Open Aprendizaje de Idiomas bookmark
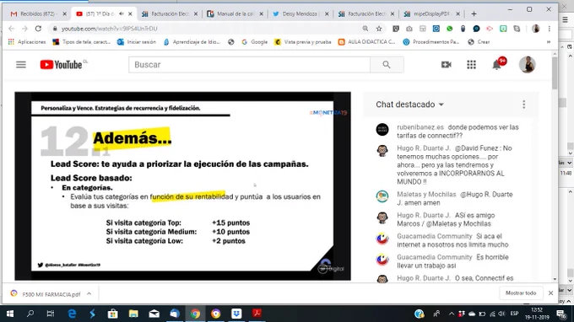 [x=192, y=42]
